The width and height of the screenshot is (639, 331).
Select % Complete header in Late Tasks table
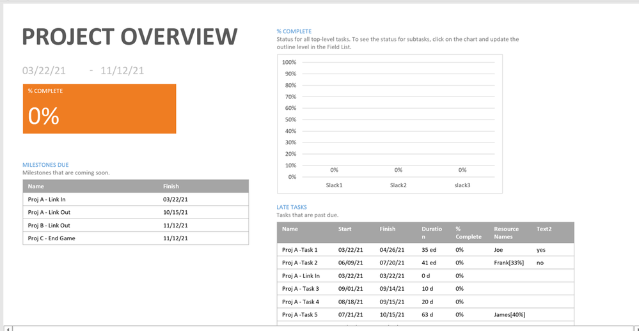(469, 233)
